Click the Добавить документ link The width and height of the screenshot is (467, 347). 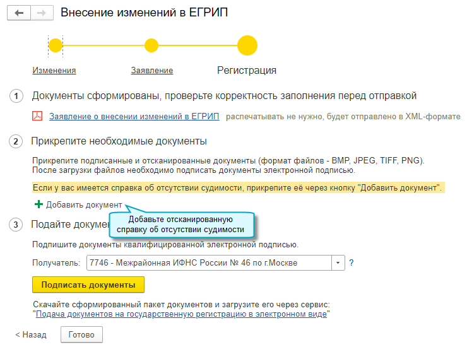pyautogui.click(x=84, y=204)
